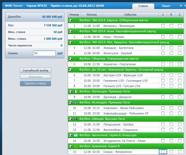Click soccer ball icon in Аргентина. Серия А header
The width and height of the screenshot is (186, 155).
pyautogui.click(x=71, y=135)
